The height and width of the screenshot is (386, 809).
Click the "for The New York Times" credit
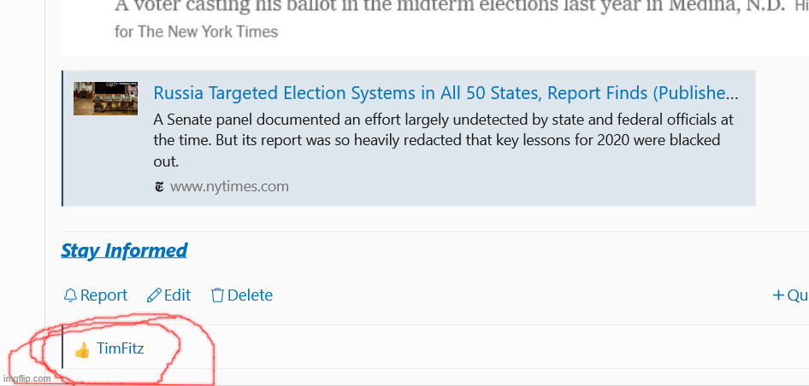coord(196,32)
